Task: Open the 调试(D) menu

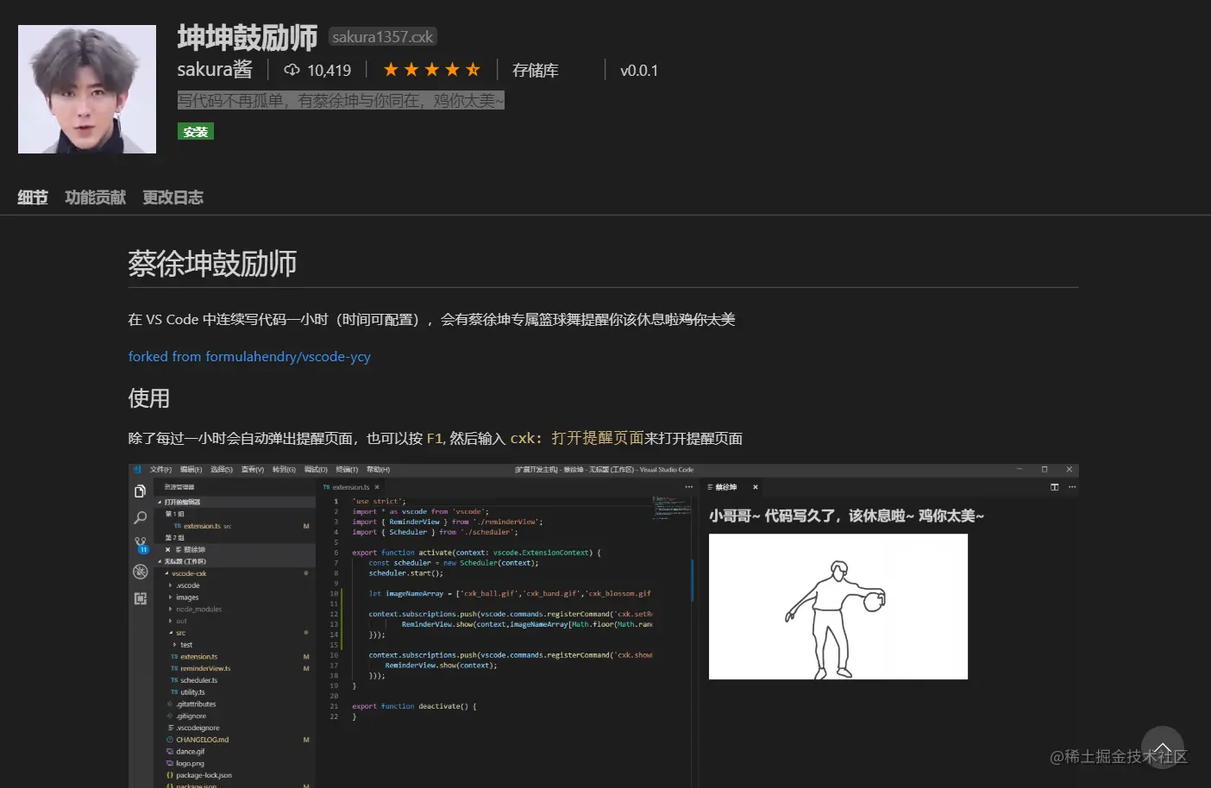Action: click(x=316, y=470)
